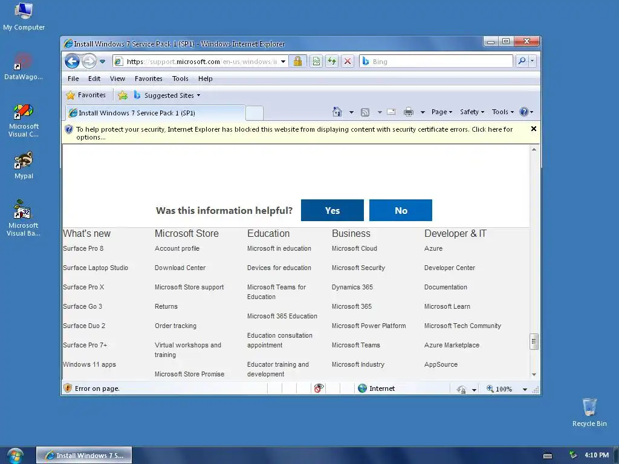Toggle Compatibility View icon in address bar
This screenshot has width=619, height=464.
coord(316,61)
